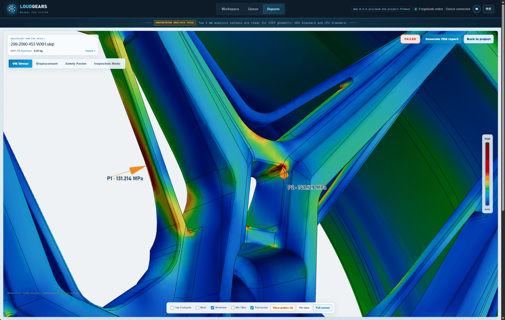Click the ForgeNode online Device connected text

pos(444,9)
